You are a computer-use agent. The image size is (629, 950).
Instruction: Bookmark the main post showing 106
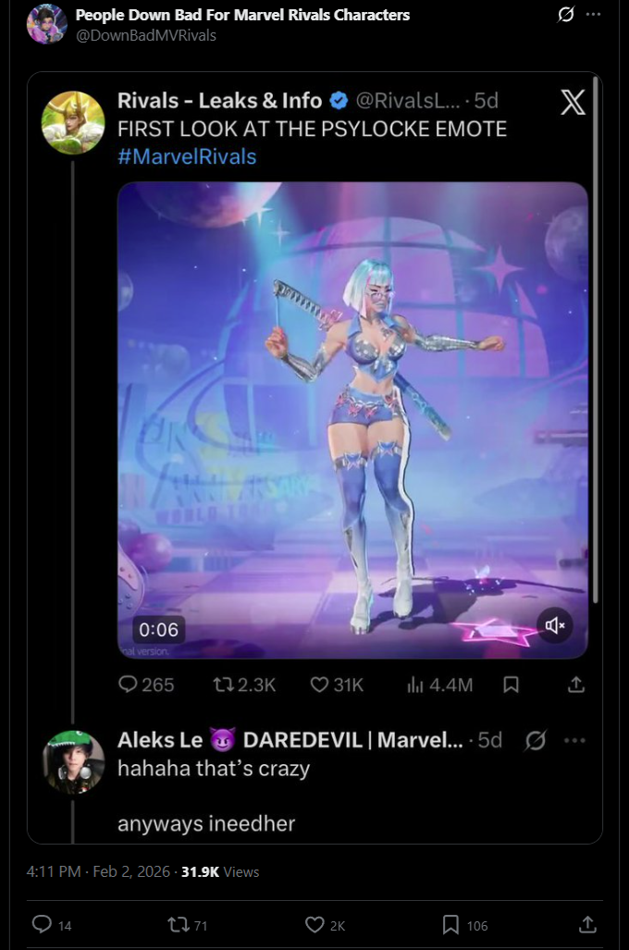click(x=464, y=924)
